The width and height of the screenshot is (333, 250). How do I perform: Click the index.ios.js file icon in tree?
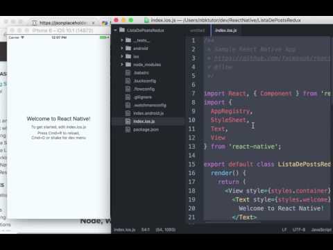[x=128, y=122]
